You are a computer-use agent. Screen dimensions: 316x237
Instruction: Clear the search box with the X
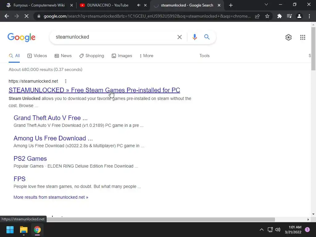click(179, 37)
